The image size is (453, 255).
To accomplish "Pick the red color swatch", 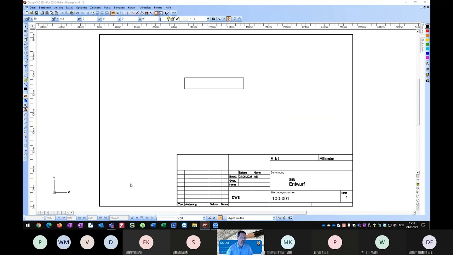I will click(427, 31).
